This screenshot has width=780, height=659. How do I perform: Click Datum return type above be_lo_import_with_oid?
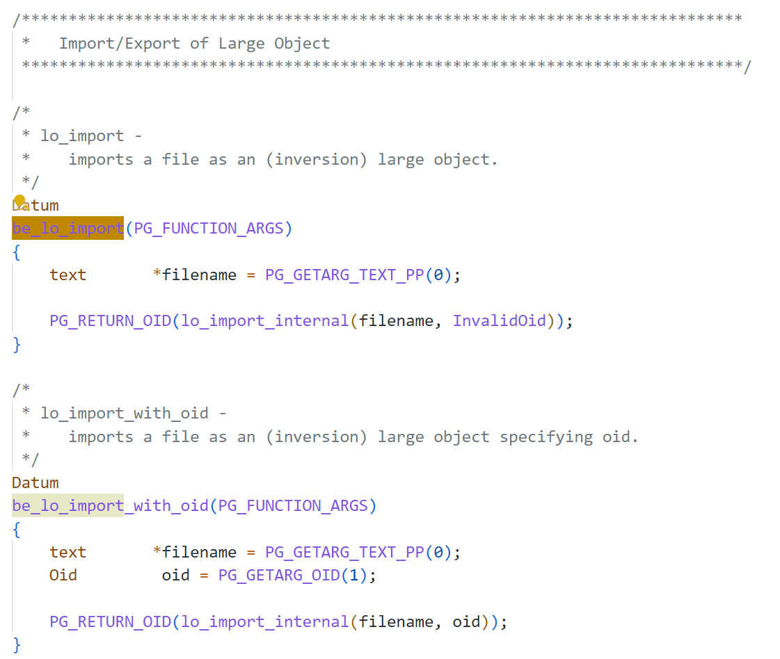[35, 482]
